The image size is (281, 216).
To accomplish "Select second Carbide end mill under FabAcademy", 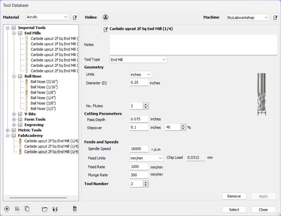I will pyautogui.click(x=51, y=146).
